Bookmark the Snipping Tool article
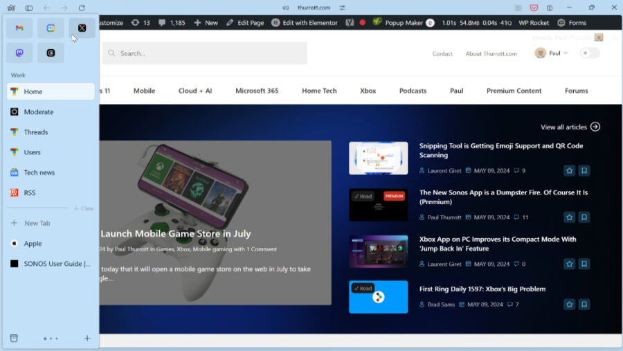 [x=584, y=170]
